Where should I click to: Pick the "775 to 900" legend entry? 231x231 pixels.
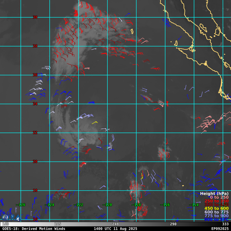pos(216,216)
